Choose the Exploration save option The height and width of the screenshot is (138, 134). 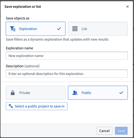point(36,29)
